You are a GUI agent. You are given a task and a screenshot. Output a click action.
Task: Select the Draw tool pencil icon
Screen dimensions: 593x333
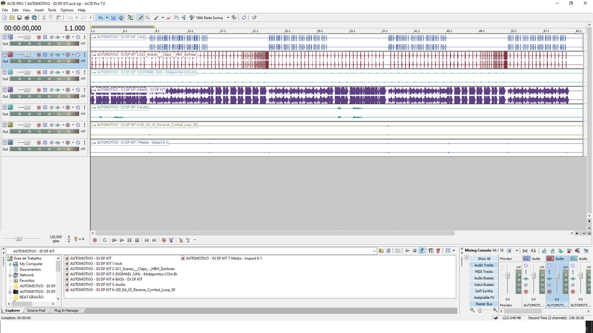click(x=140, y=17)
